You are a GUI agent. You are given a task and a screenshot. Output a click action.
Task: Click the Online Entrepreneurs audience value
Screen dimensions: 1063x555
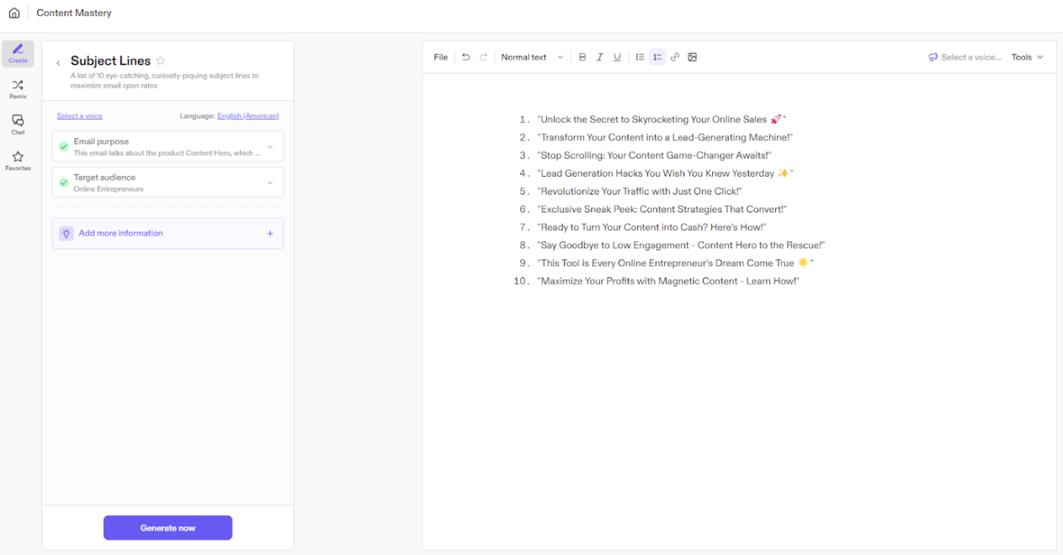coord(109,190)
